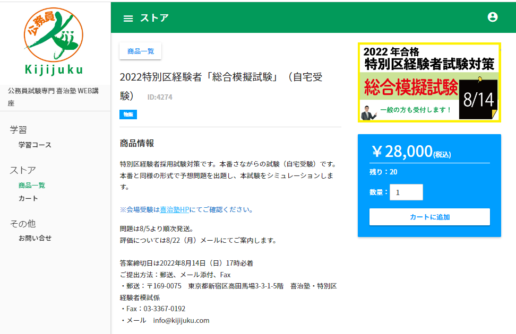Screen dimensions: 516x334
Task: Click the 問題は8/5より順次発送 line
Action: click(157, 228)
